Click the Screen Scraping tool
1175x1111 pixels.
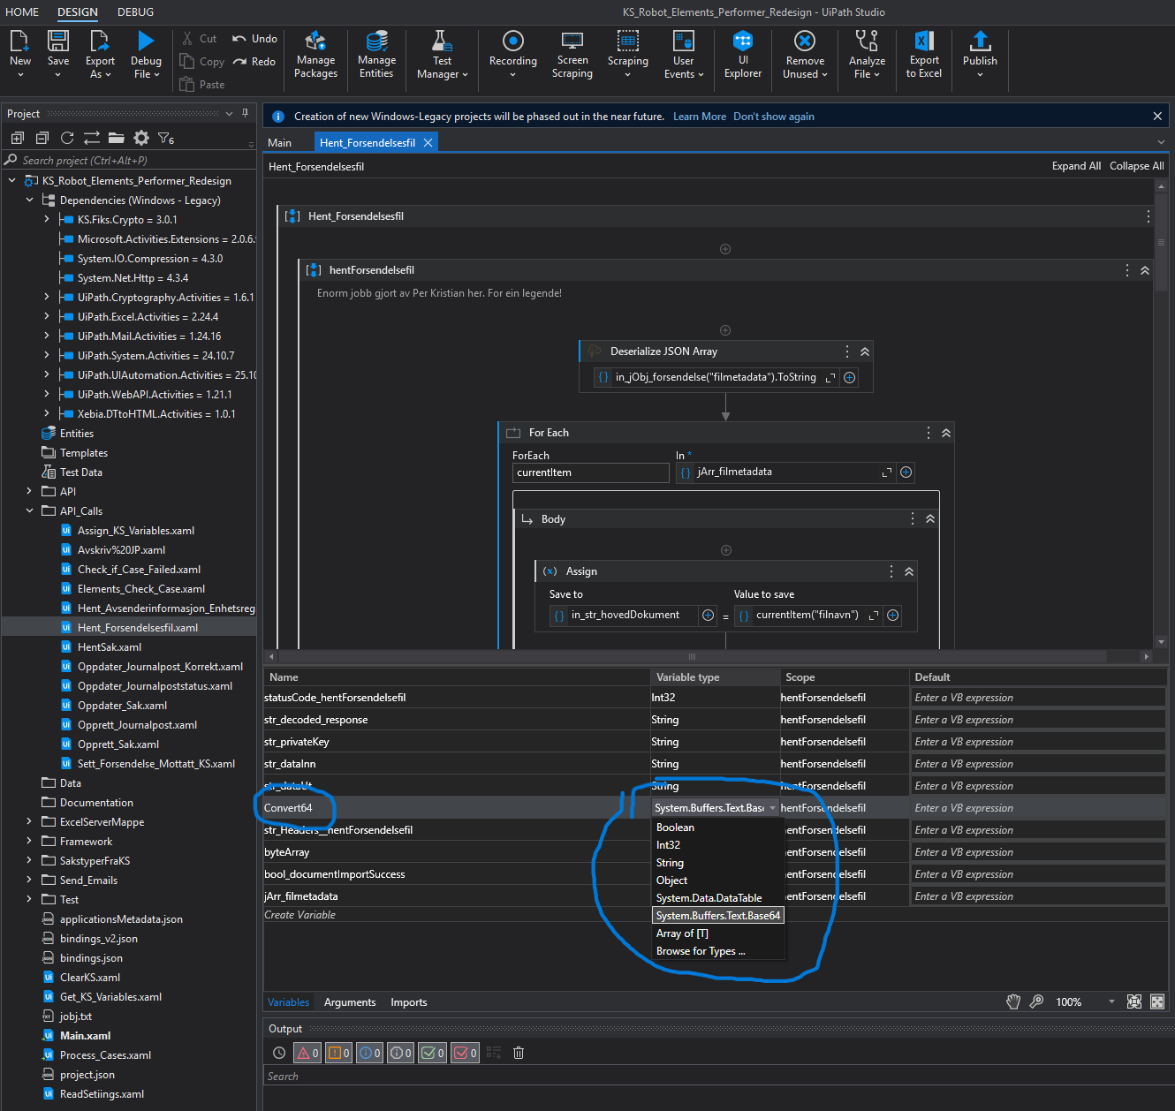pos(572,55)
